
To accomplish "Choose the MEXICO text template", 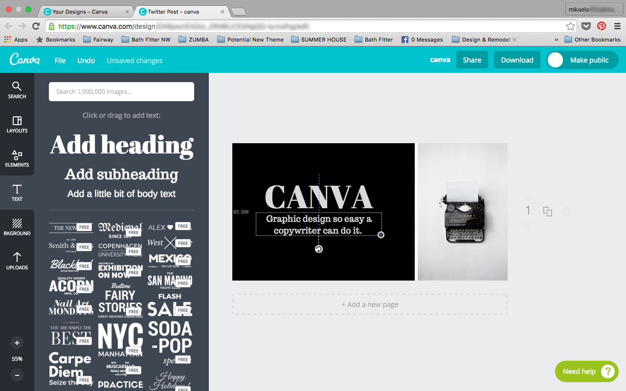I will [170, 261].
